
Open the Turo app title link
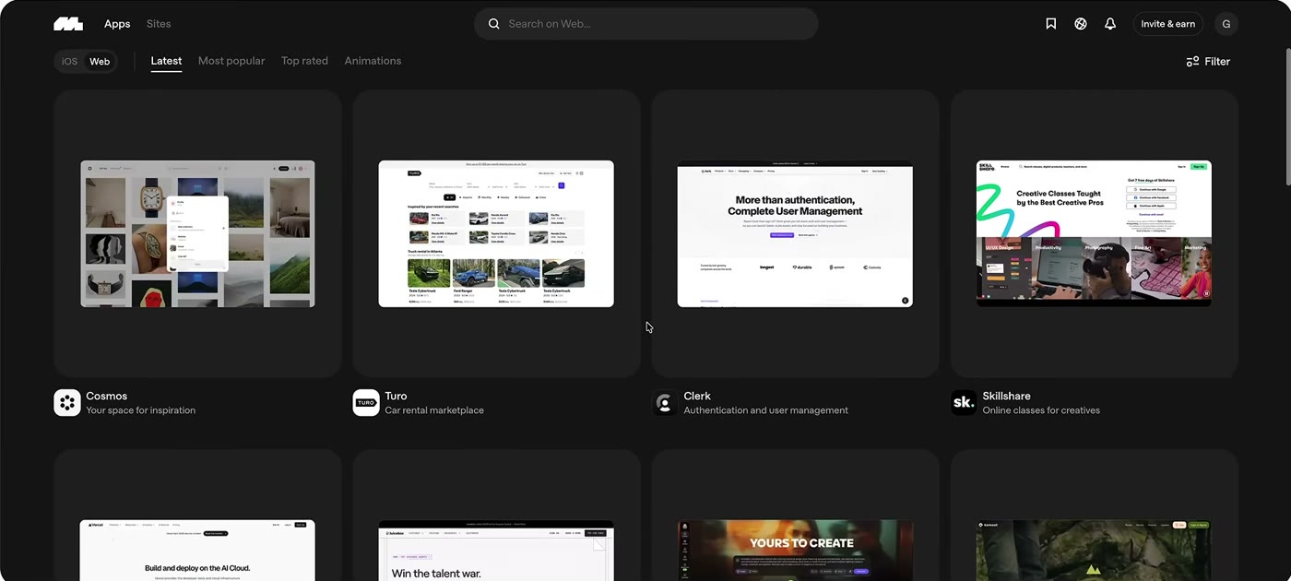396,396
